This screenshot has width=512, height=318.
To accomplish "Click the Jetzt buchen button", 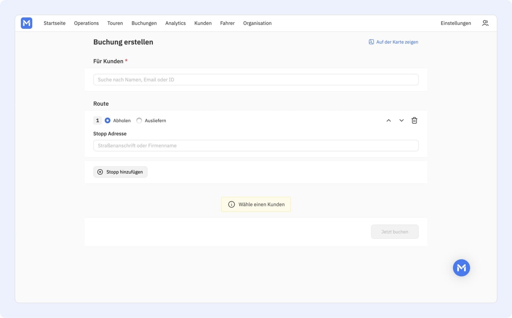I will [x=395, y=232].
